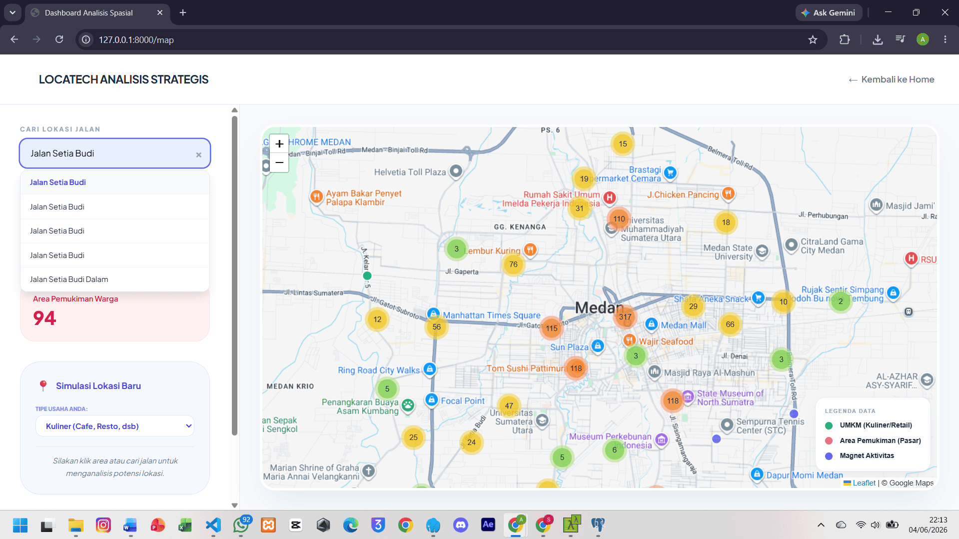
Task: Click the Ask Gemini button
Action: click(829, 12)
